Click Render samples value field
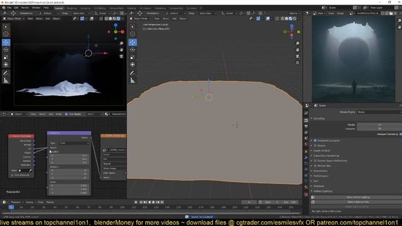402x226 pixels. coord(379,124)
